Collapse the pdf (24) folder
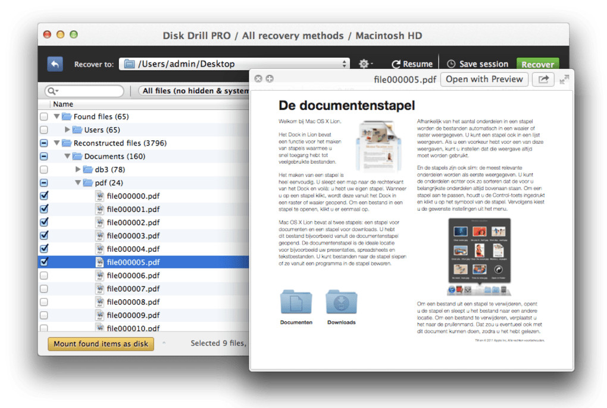The height and width of the screenshot is (408, 607). pos(78,183)
